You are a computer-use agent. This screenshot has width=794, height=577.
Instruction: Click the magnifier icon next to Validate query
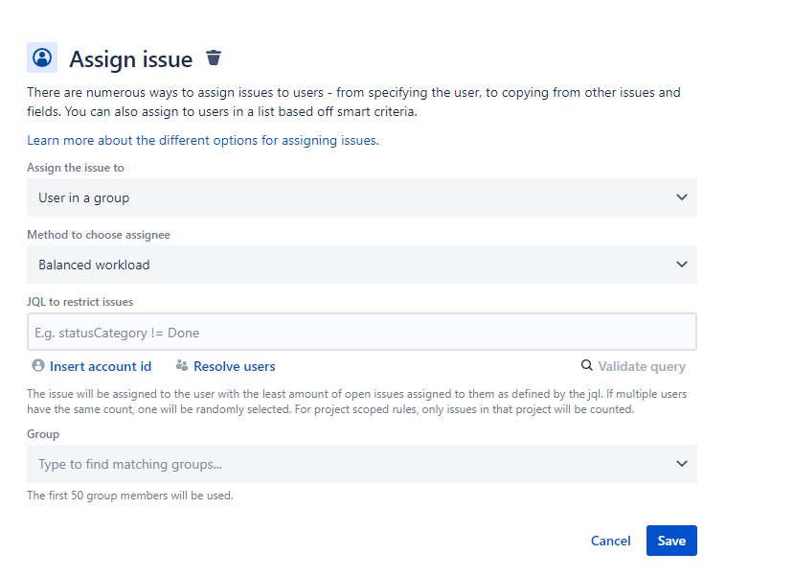[x=586, y=366]
